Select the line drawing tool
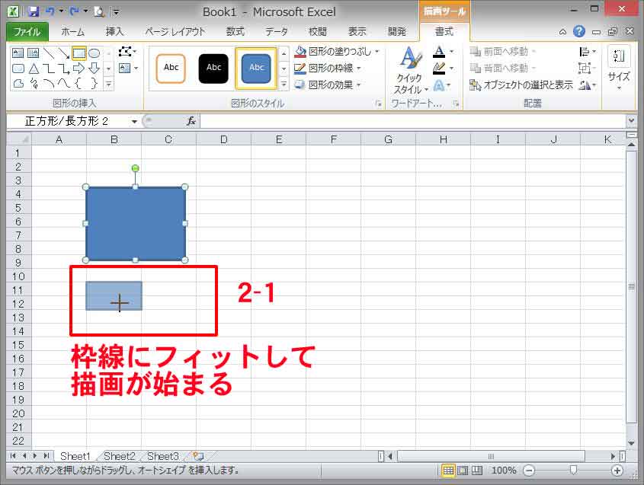The image size is (644, 485). coord(49,53)
